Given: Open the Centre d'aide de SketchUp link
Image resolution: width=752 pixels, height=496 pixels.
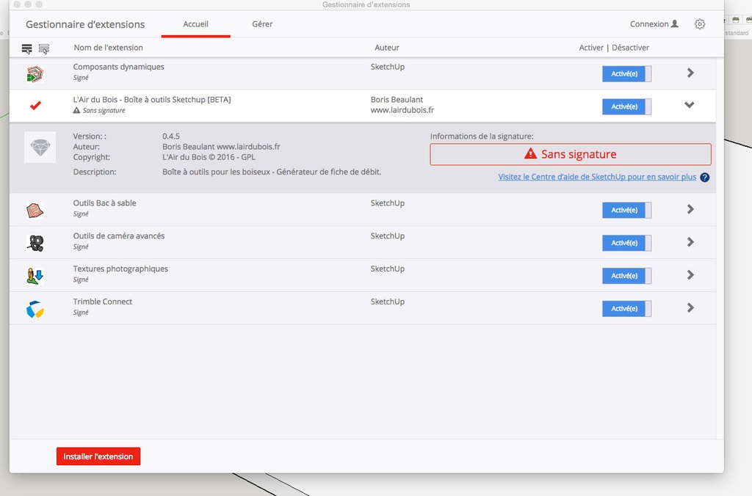Looking at the screenshot, I should coord(596,178).
